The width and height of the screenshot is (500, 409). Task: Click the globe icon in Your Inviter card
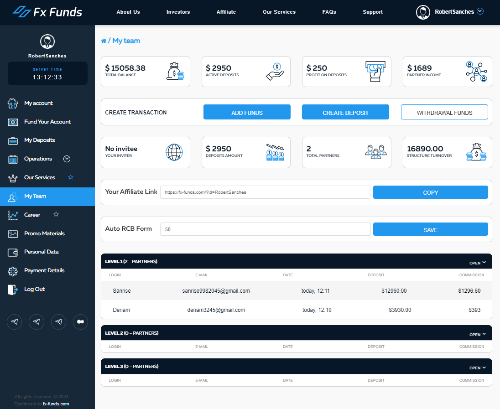tap(174, 152)
